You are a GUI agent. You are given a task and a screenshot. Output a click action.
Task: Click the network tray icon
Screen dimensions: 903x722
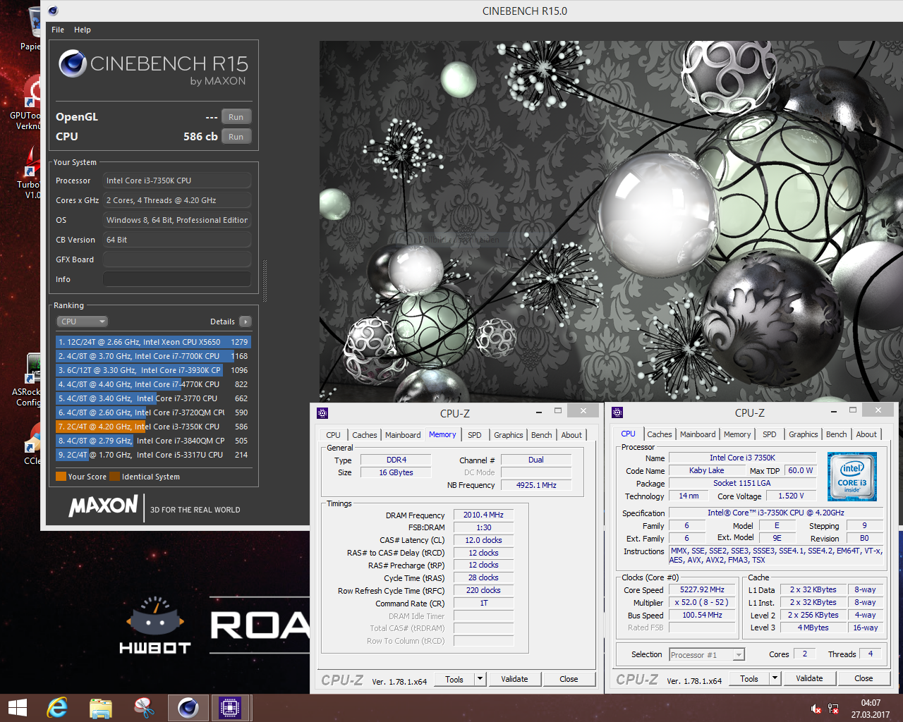(833, 709)
